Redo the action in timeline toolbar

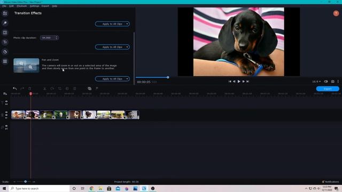pyautogui.click(x=22, y=89)
